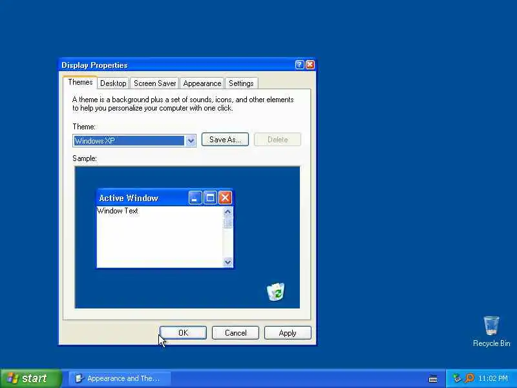This screenshot has width=517, height=388.
Task: Click the Save As... button
Action: click(x=225, y=140)
